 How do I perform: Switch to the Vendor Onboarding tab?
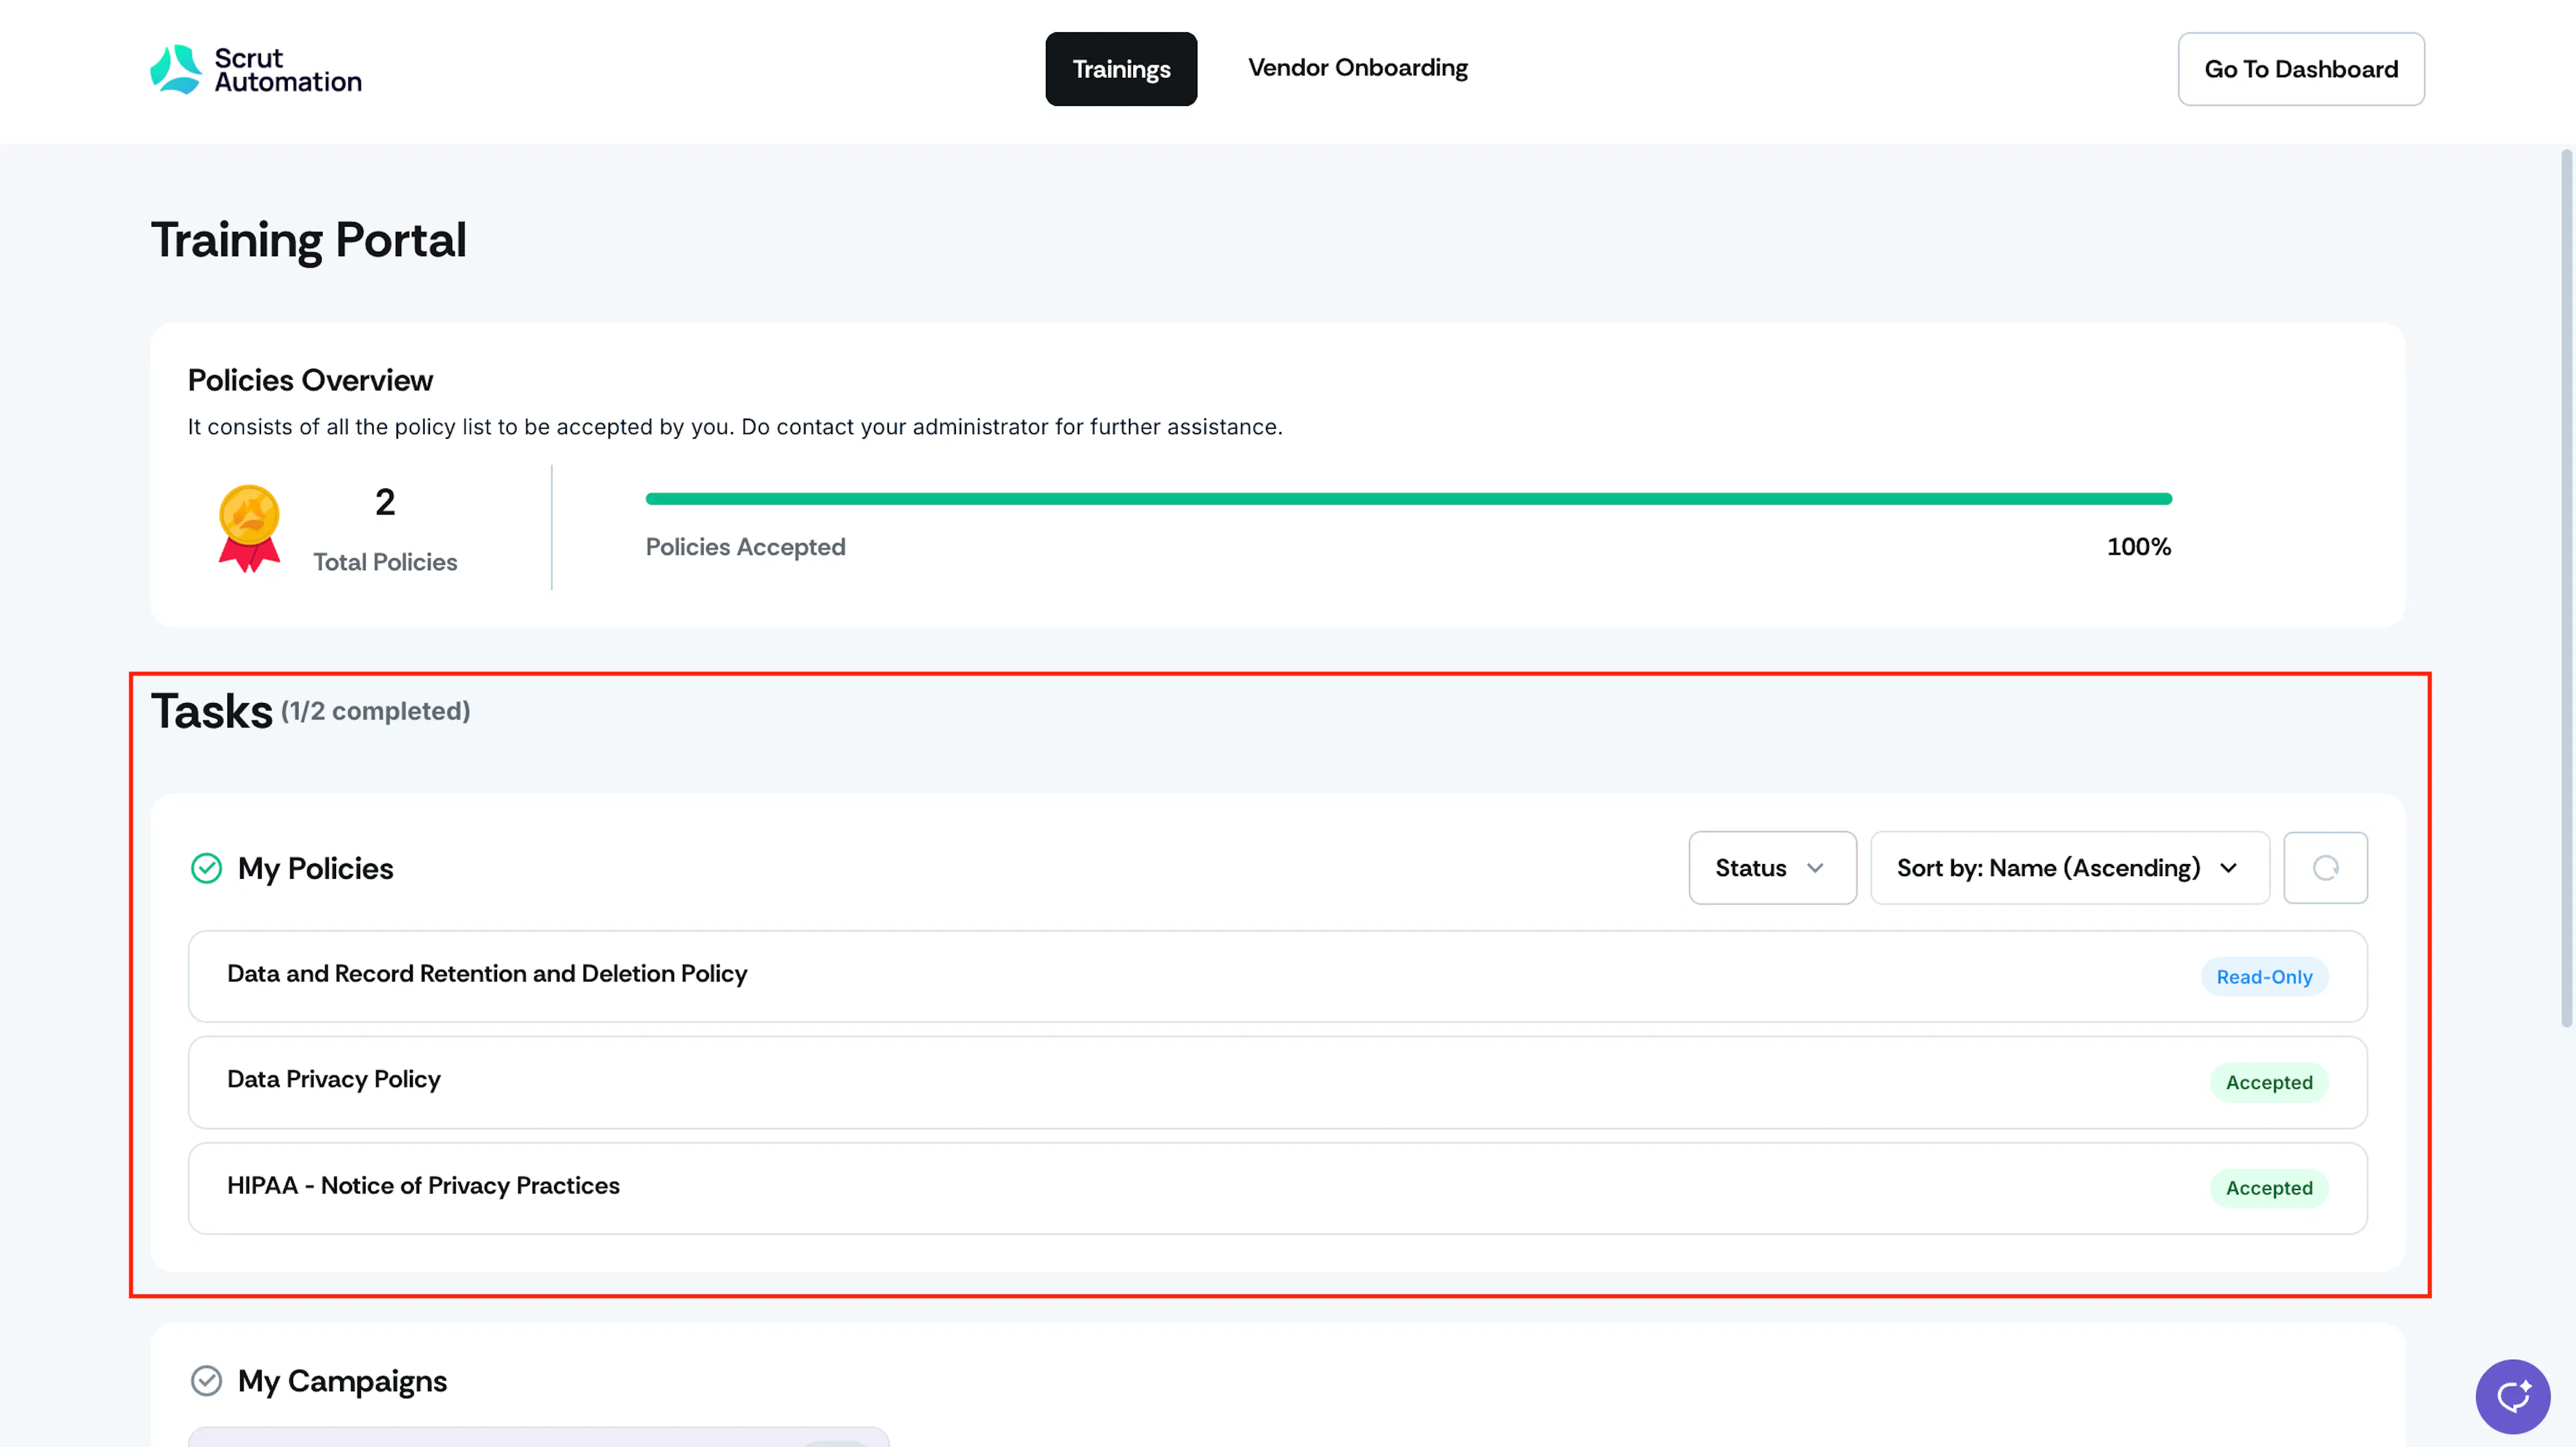(1357, 68)
